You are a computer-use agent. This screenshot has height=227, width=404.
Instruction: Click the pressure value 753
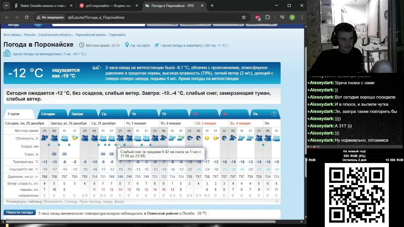coord(276,177)
